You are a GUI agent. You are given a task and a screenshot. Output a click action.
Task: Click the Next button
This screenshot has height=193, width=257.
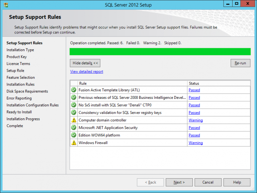pyautogui.click(x=179, y=182)
